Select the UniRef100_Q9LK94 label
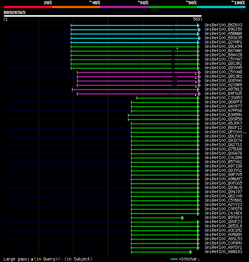The image size is (249, 262). pyautogui.click(x=223, y=46)
